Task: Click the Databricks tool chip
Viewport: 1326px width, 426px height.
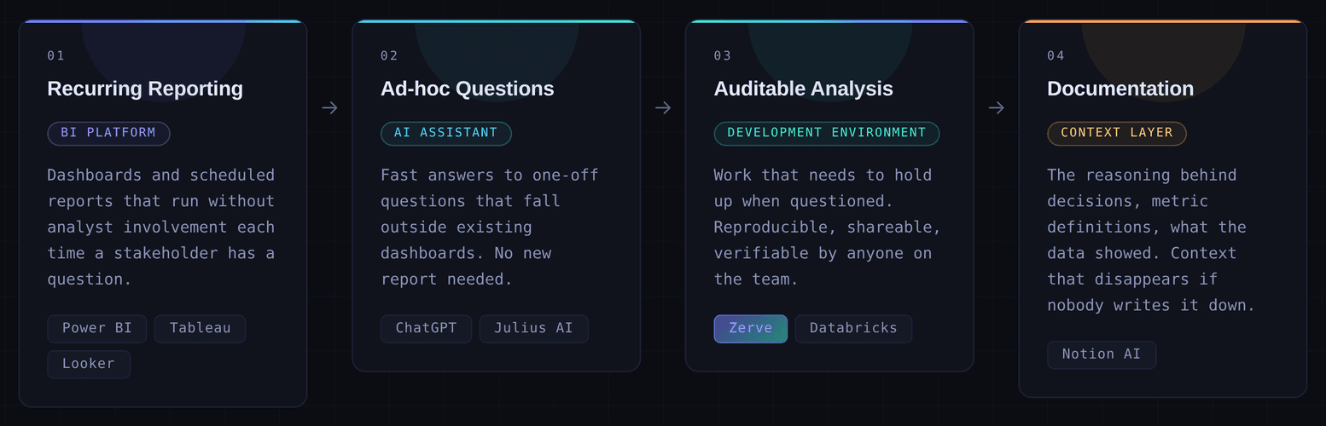Action: (853, 329)
